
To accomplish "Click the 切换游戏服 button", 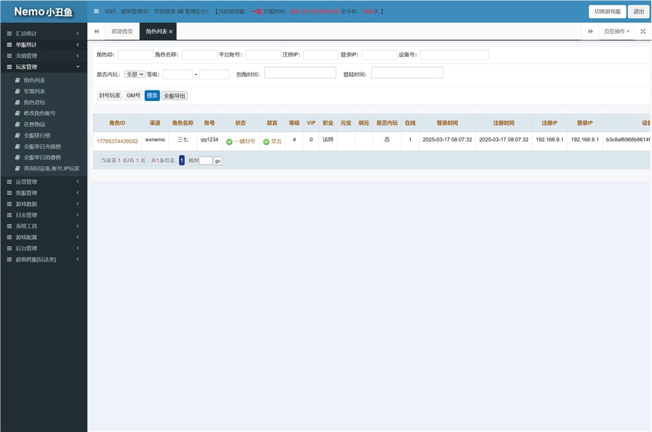I will [x=608, y=11].
